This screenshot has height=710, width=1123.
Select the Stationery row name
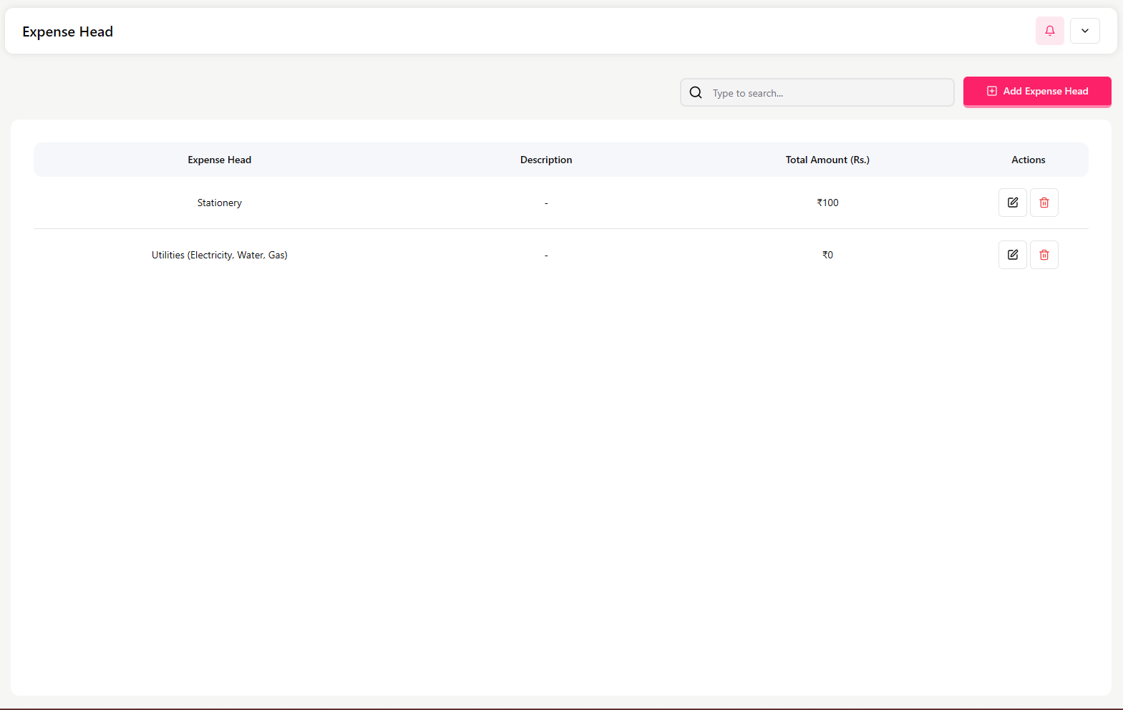[219, 203]
